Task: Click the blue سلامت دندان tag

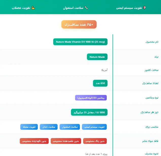Action: 48,127
